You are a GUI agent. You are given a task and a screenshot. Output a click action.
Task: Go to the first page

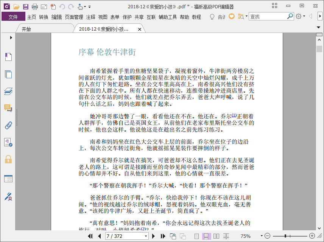[x=90, y=236]
